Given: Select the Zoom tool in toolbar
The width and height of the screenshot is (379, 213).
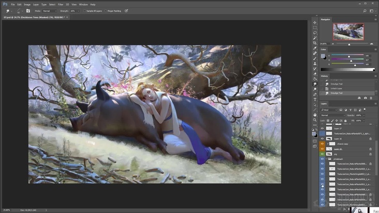Looking at the screenshot, I should pyautogui.click(x=315, y=120).
